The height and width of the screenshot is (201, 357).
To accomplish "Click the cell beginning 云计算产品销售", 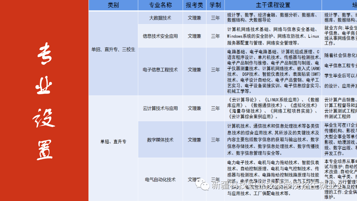I will [339, 108].
